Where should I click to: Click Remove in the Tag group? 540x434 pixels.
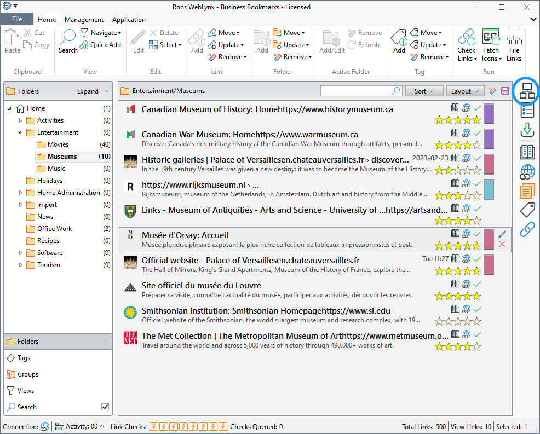(429, 57)
